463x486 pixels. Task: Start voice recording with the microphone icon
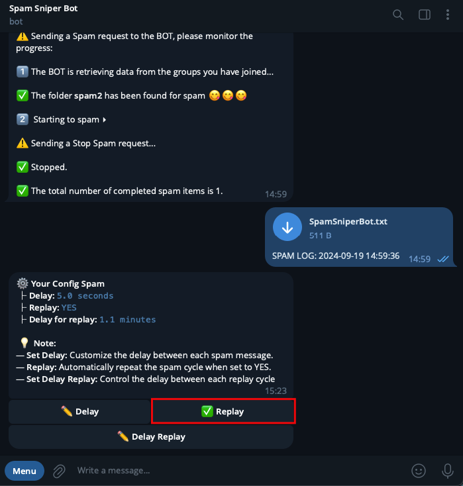click(x=448, y=471)
